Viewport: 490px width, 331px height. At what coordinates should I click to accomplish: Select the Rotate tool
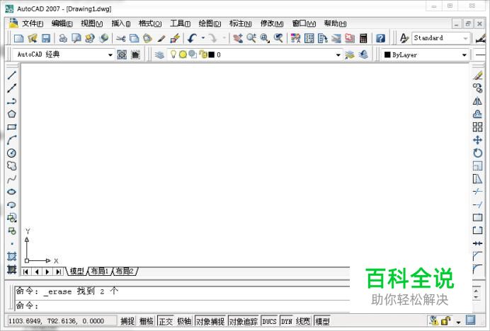pyautogui.click(x=477, y=153)
